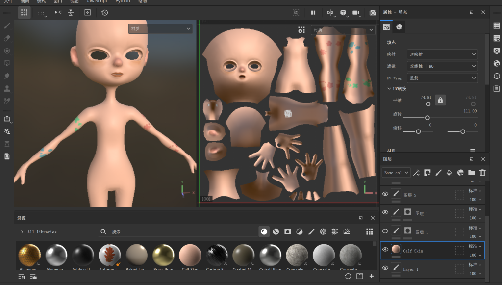Open the UV Wrap 重复 dropdown
The width and height of the screenshot is (502, 285).
(442, 78)
